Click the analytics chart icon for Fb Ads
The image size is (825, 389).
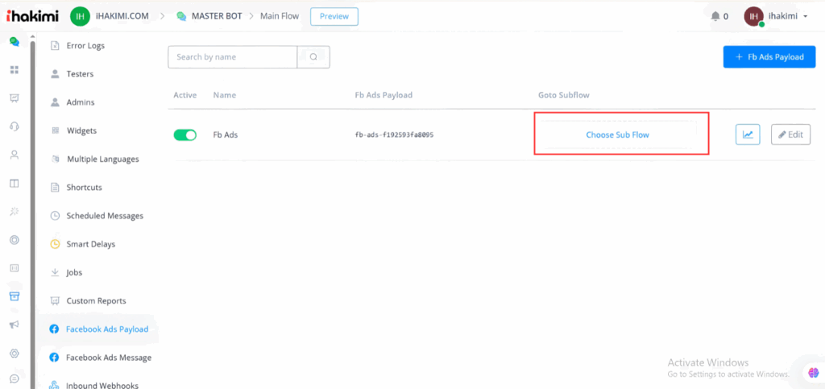[748, 134]
